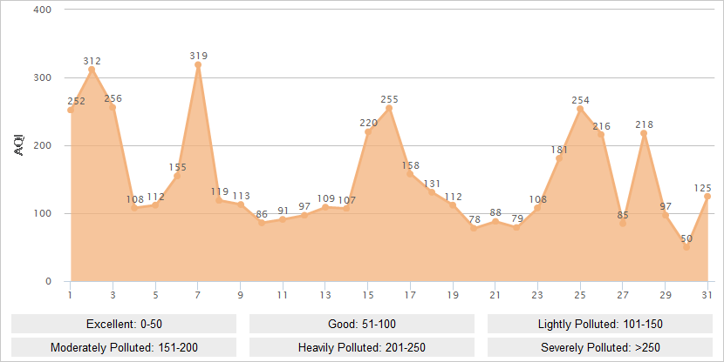
Task: Click data point with value 107
Action: 346,209
